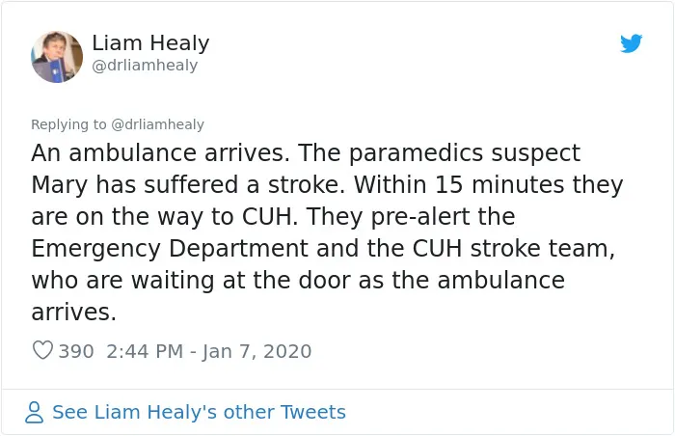This screenshot has height=436, width=675.
Task: Click the tweet text starting 'An ambulance arrives'
Action: tap(327, 232)
